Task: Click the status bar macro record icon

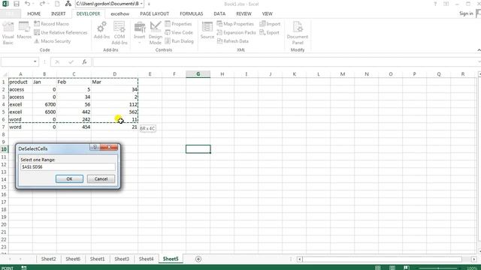Action: pyautogui.click(x=23, y=268)
